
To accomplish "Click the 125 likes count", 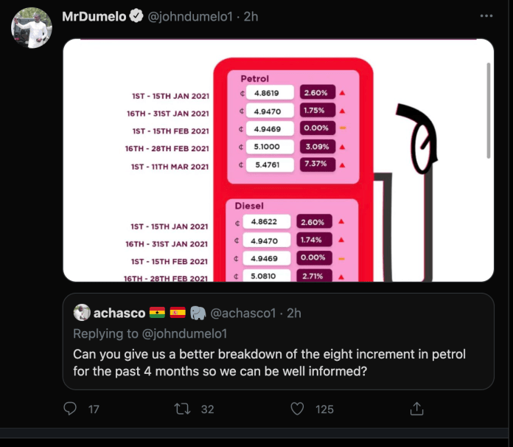I will [x=324, y=409].
